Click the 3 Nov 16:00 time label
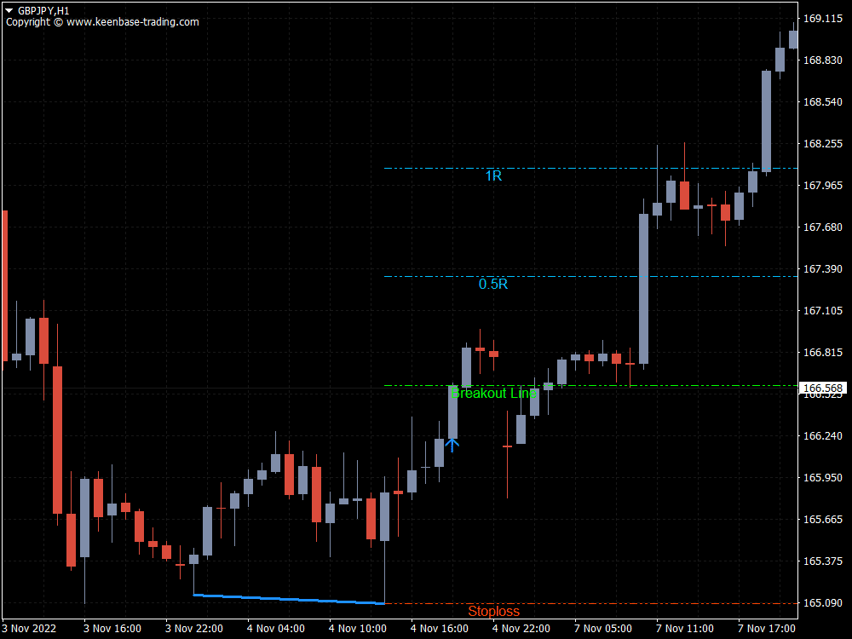Viewport: 852px width, 639px height. [x=112, y=629]
